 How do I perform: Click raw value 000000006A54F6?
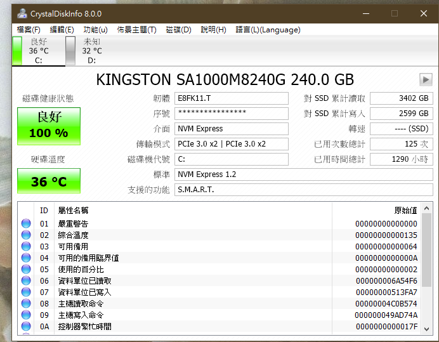386,281
